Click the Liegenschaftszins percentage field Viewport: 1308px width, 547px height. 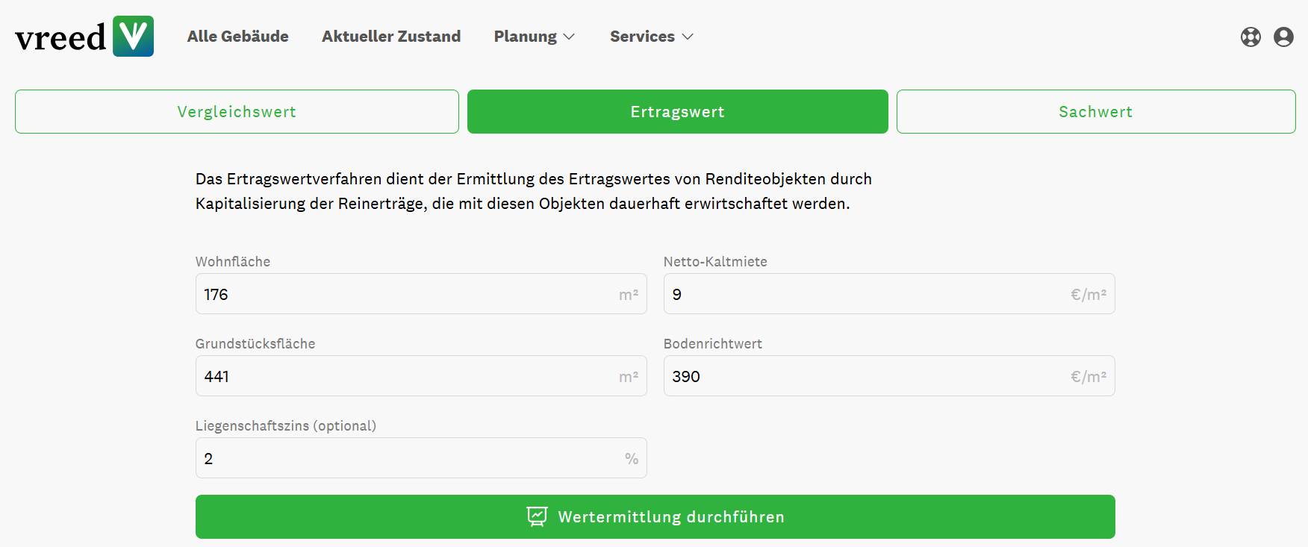(407, 458)
